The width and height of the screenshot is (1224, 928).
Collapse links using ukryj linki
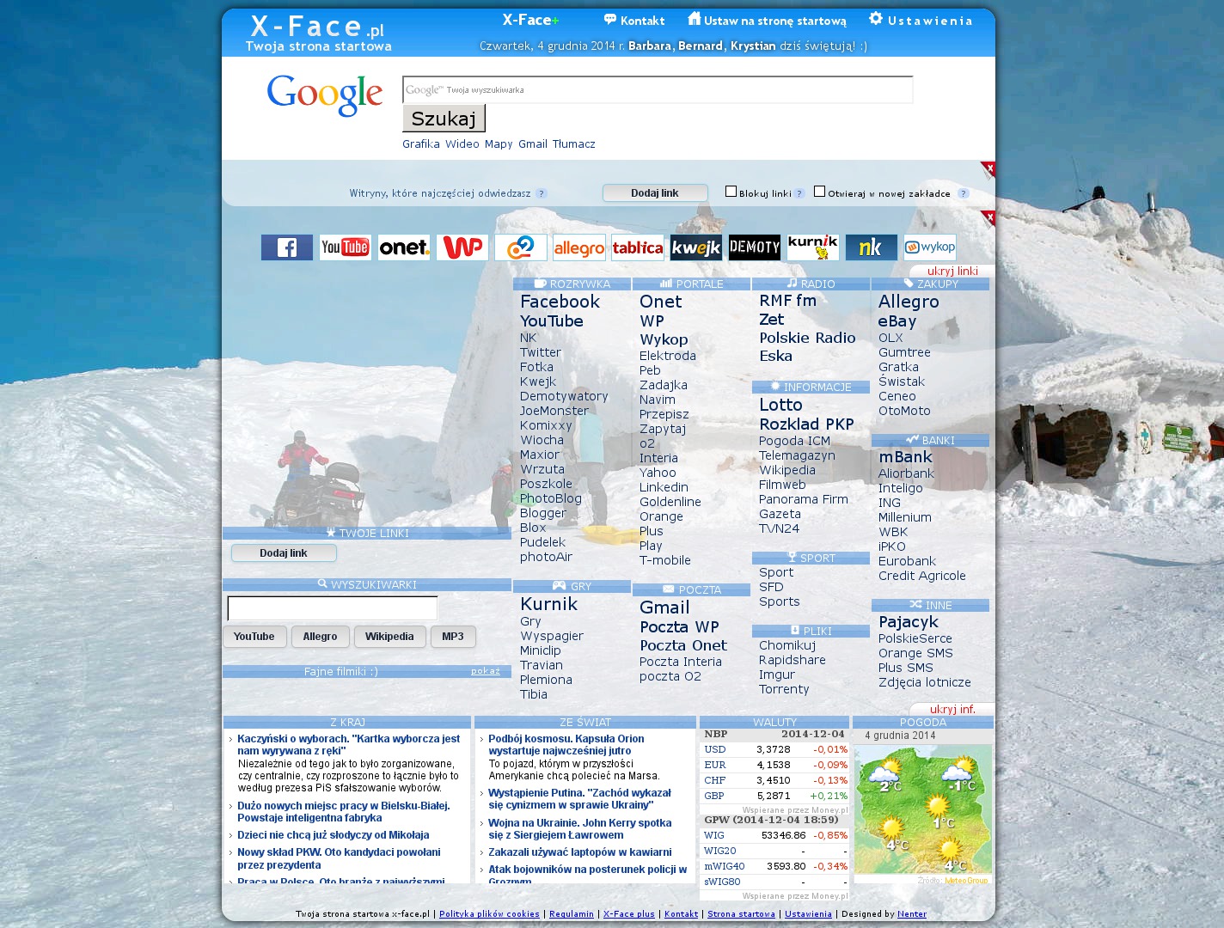[952, 272]
